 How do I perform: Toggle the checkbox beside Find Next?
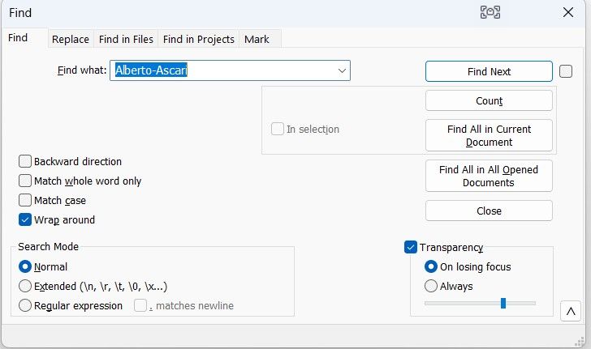(566, 71)
